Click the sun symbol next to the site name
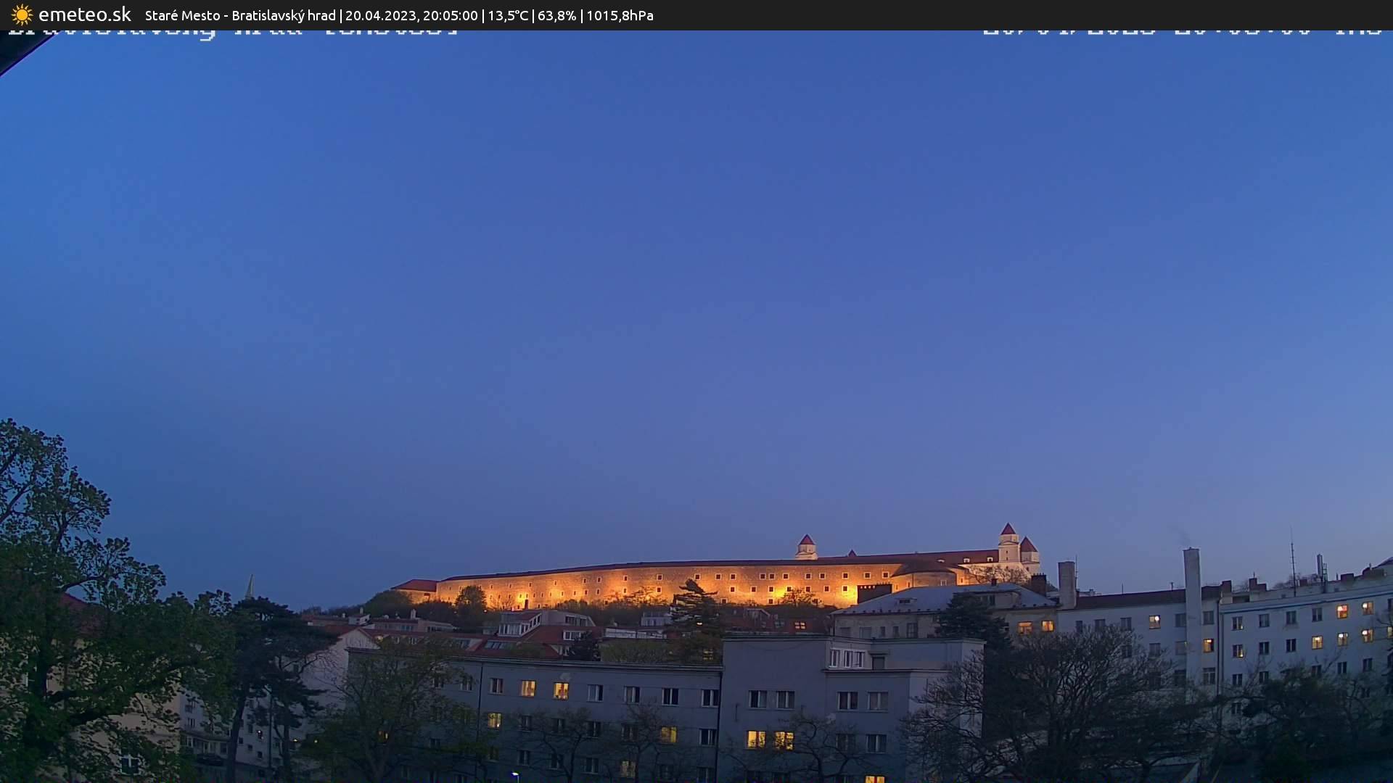This screenshot has height=783, width=1393. point(22,14)
